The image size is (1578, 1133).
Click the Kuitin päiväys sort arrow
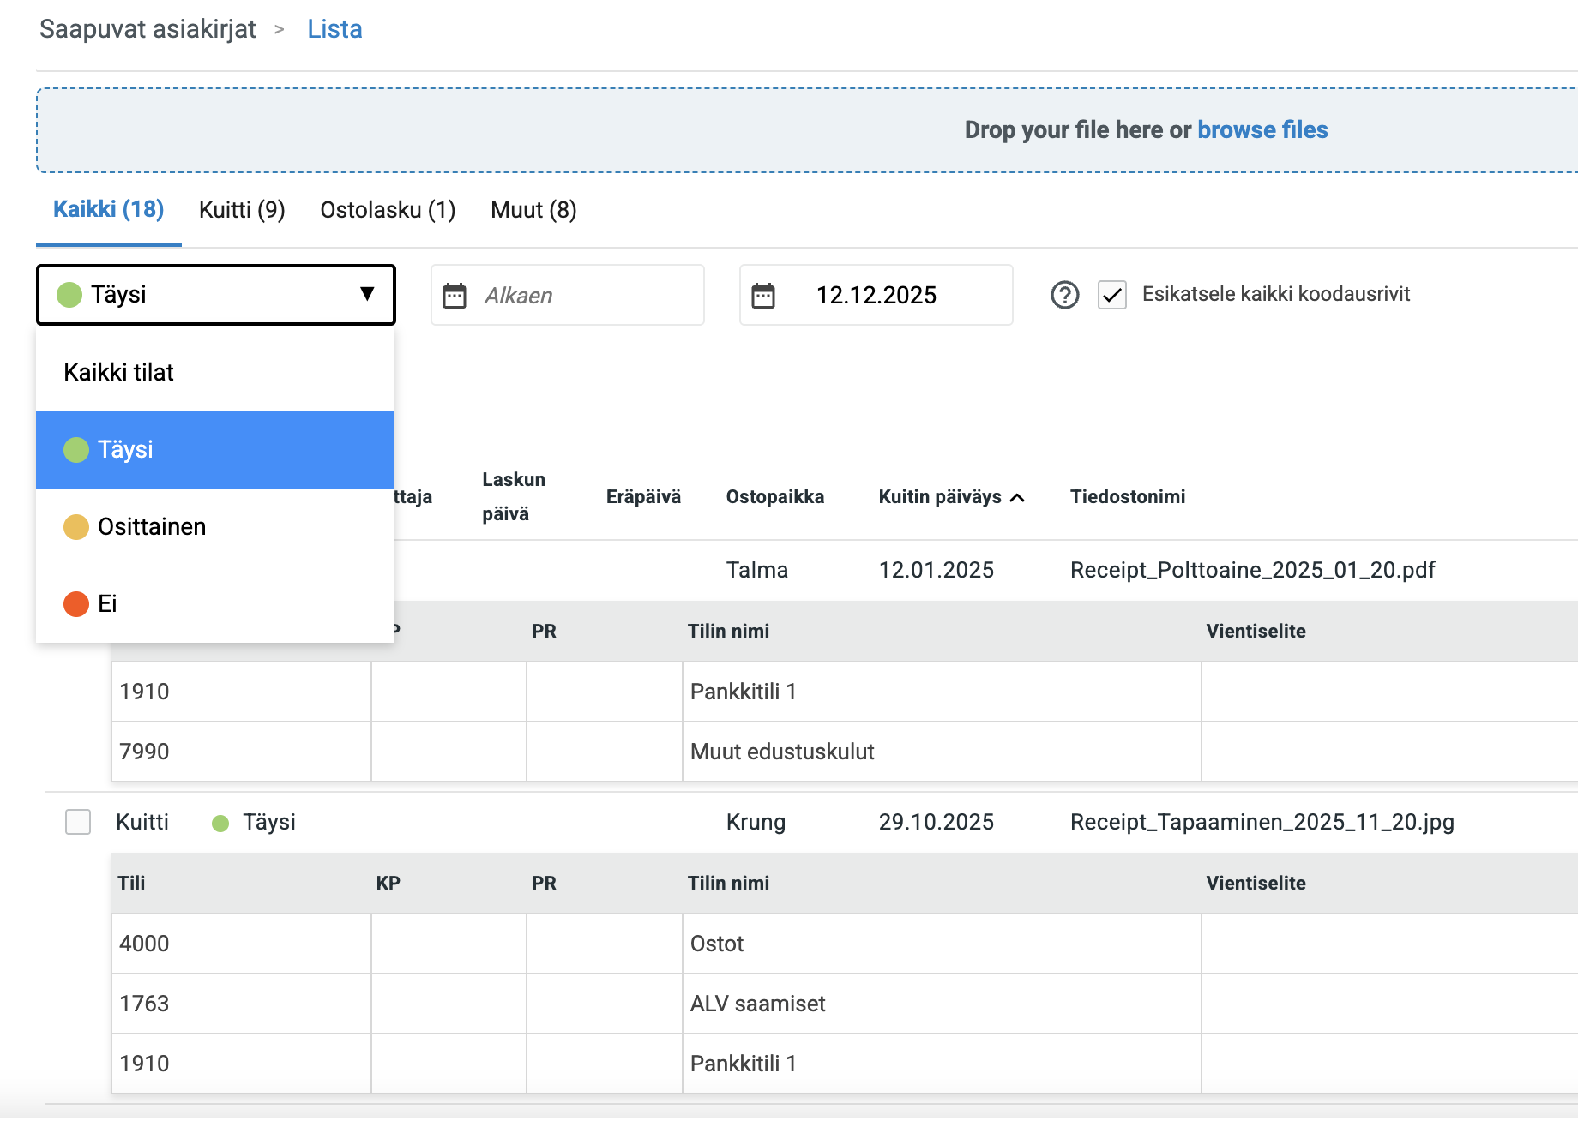(x=1018, y=498)
